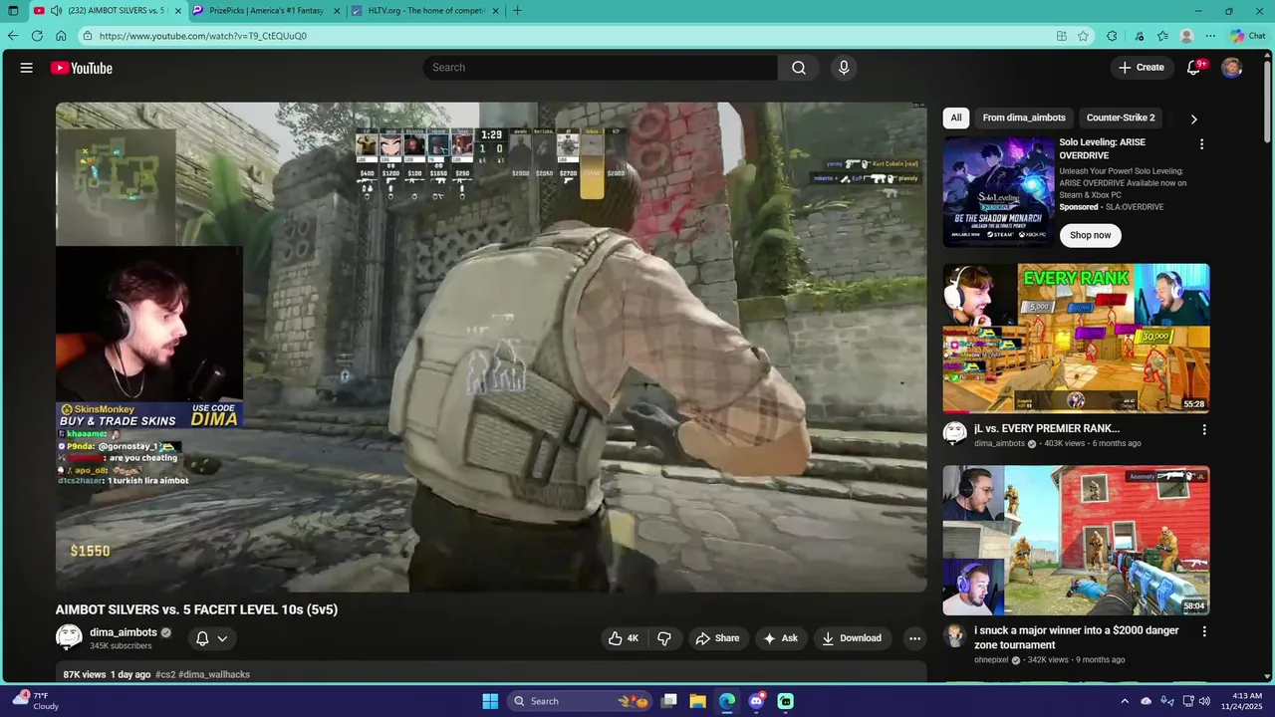Open the red barn 58:04 video thumbnail
Image resolution: width=1275 pixels, height=717 pixels.
pos(1077,540)
